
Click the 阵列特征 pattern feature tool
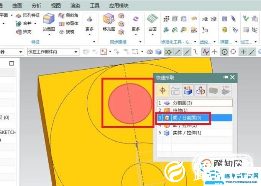tap(28, 15)
